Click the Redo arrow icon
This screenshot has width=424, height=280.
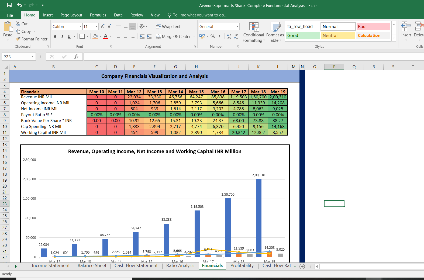[31, 5]
